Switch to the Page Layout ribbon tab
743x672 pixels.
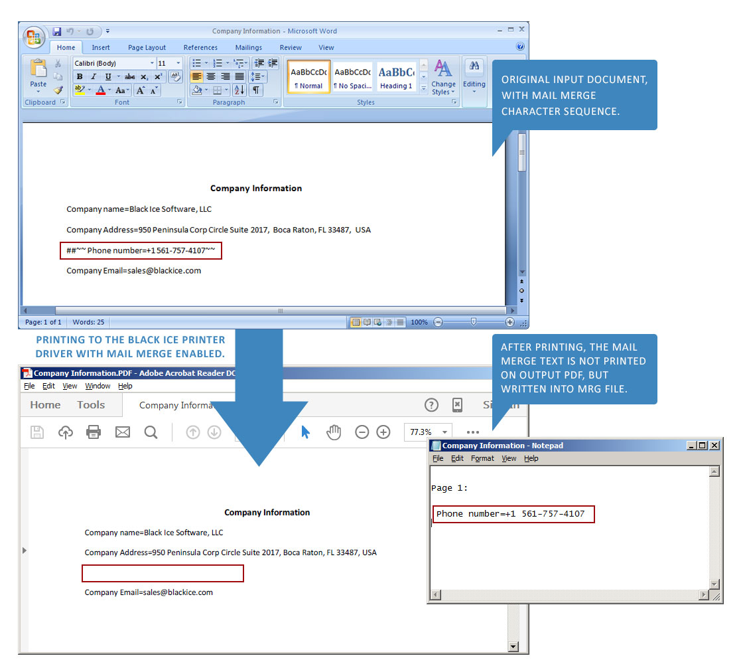point(147,48)
